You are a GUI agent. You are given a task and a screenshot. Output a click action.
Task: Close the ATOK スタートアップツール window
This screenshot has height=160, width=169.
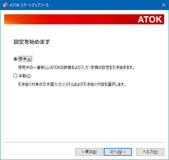click(x=164, y=5)
